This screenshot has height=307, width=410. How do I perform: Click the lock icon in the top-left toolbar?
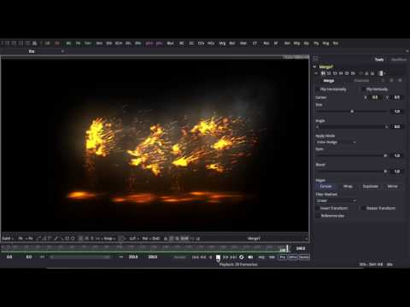coord(34,43)
